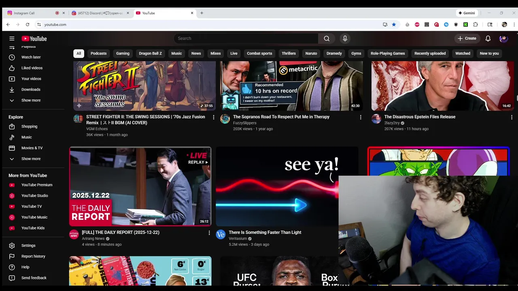The image size is (518, 291).
Task: Start voice search with microphone icon
Action: [345, 38]
